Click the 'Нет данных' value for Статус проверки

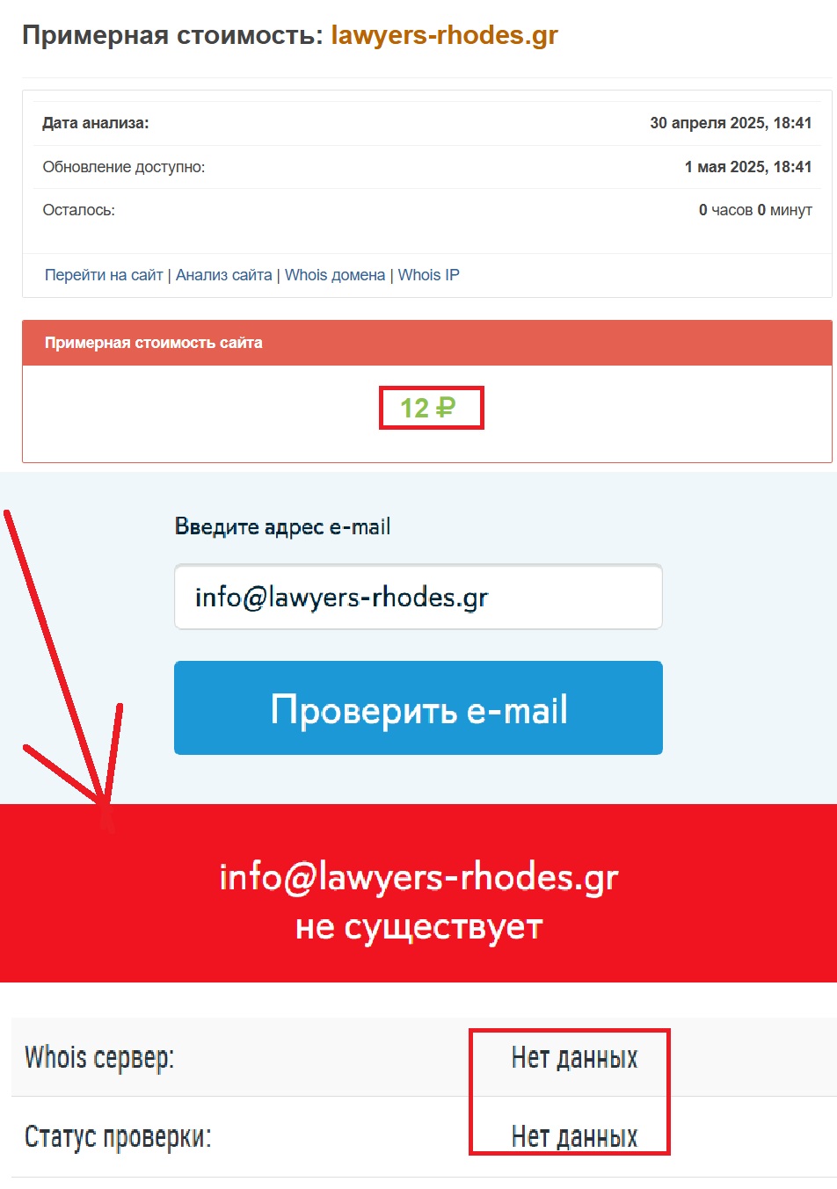pos(575,1136)
